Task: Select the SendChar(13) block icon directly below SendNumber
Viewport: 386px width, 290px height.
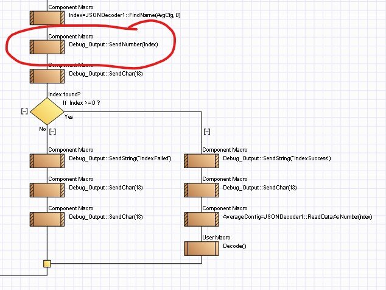Action: (47, 76)
